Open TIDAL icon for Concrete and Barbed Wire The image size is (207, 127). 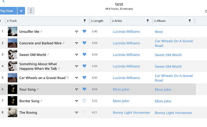point(76,43)
